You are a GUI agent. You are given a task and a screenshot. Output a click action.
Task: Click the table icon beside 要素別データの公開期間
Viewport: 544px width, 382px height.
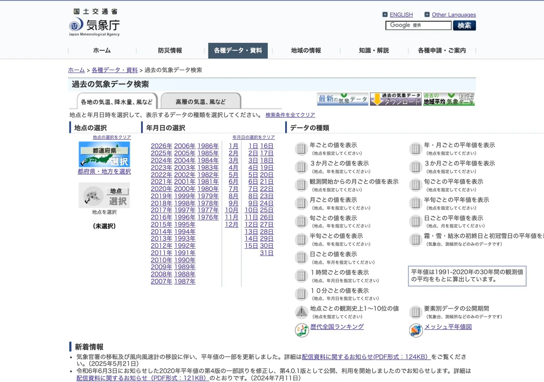coord(416,312)
